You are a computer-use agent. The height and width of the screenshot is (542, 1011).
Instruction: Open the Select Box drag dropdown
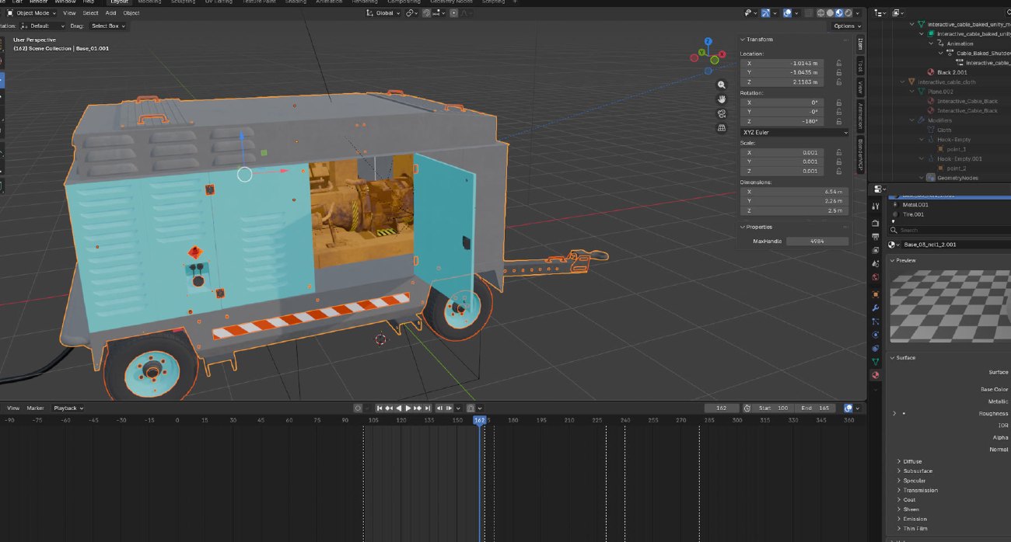click(107, 26)
